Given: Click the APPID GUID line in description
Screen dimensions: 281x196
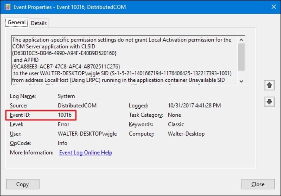Looking at the screenshot, I should (x=66, y=67).
